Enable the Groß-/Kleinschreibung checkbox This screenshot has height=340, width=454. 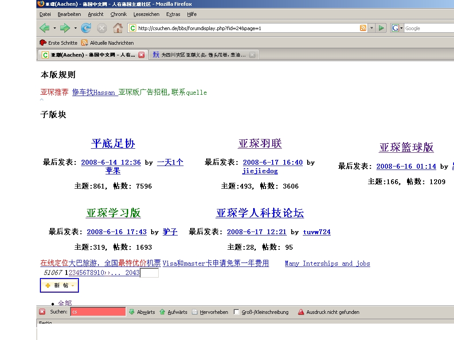(237, 312)
